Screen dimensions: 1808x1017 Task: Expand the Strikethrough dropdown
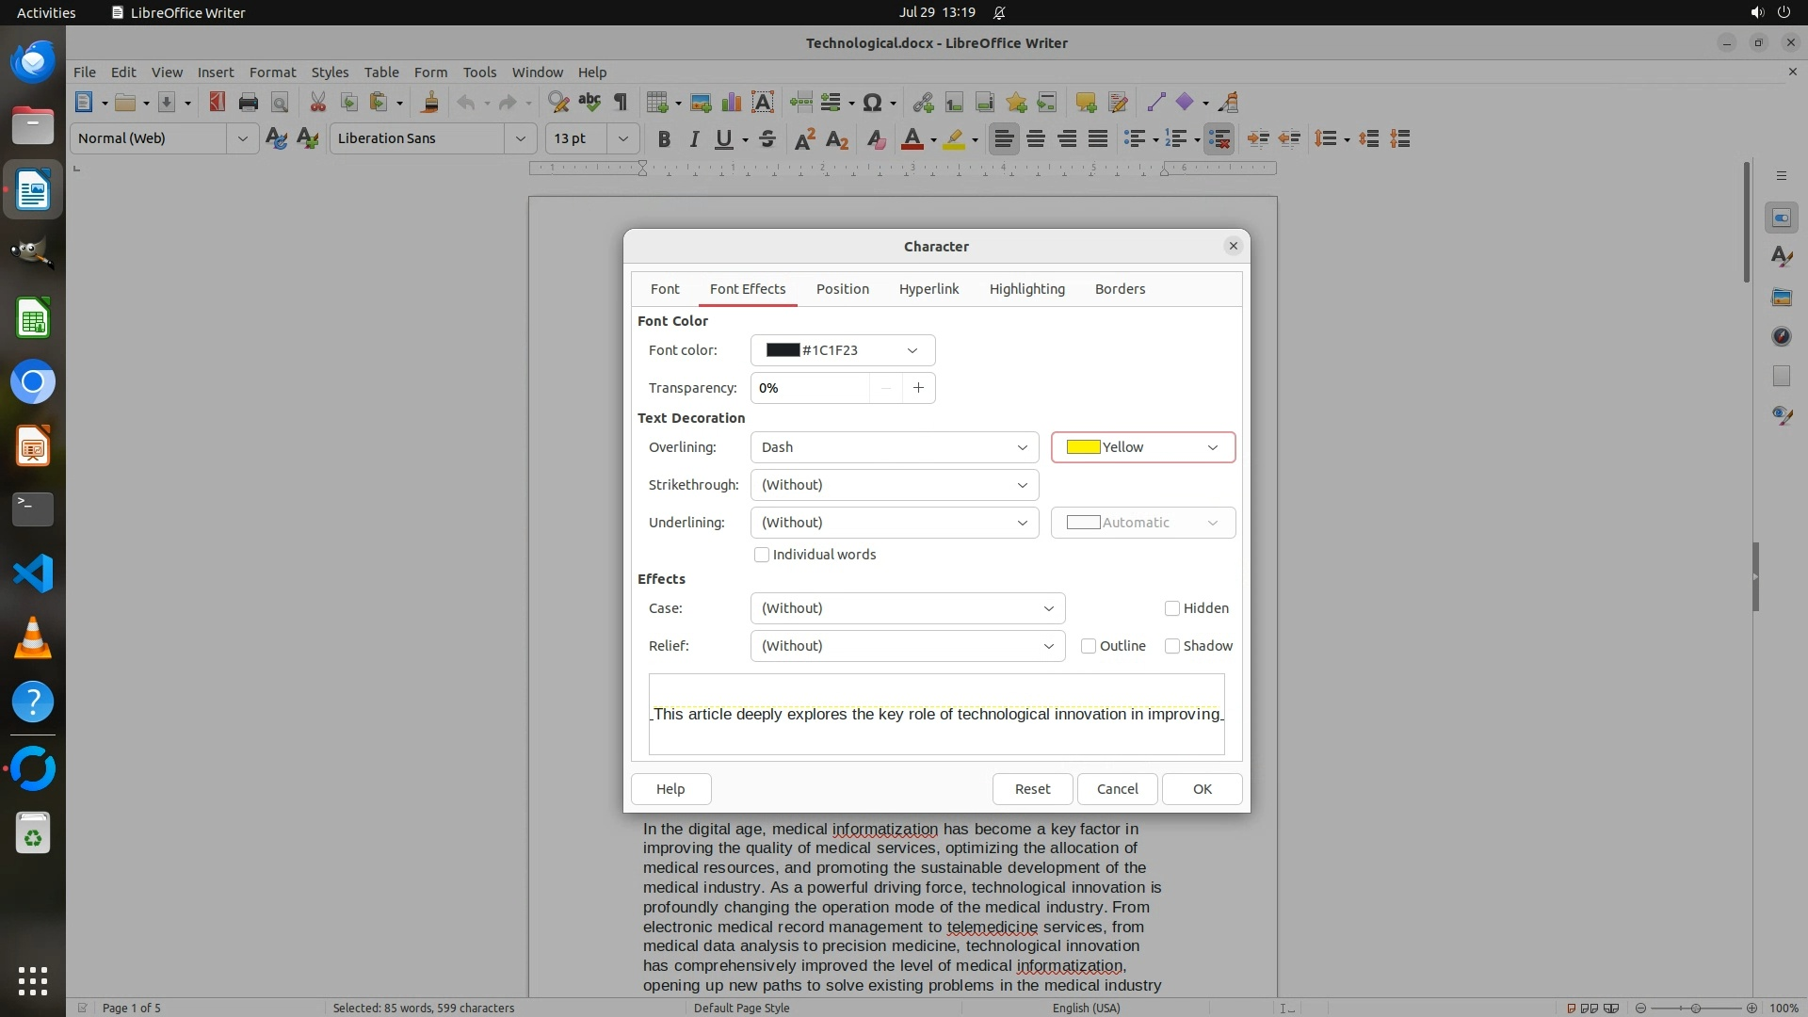click(894, 485)
